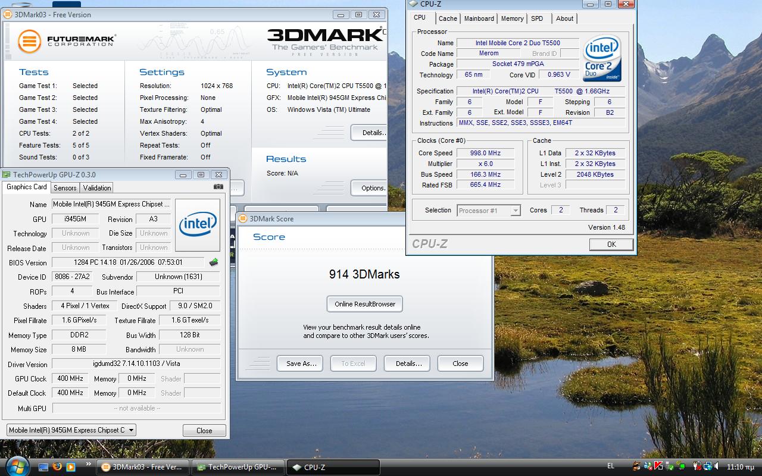Click Intel Core 2 Duo logo
Image resolution: width=762 pixels, height=476 pixels.
tap(602, 58)
